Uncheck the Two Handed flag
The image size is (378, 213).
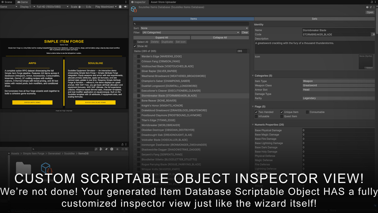point(256,112)
